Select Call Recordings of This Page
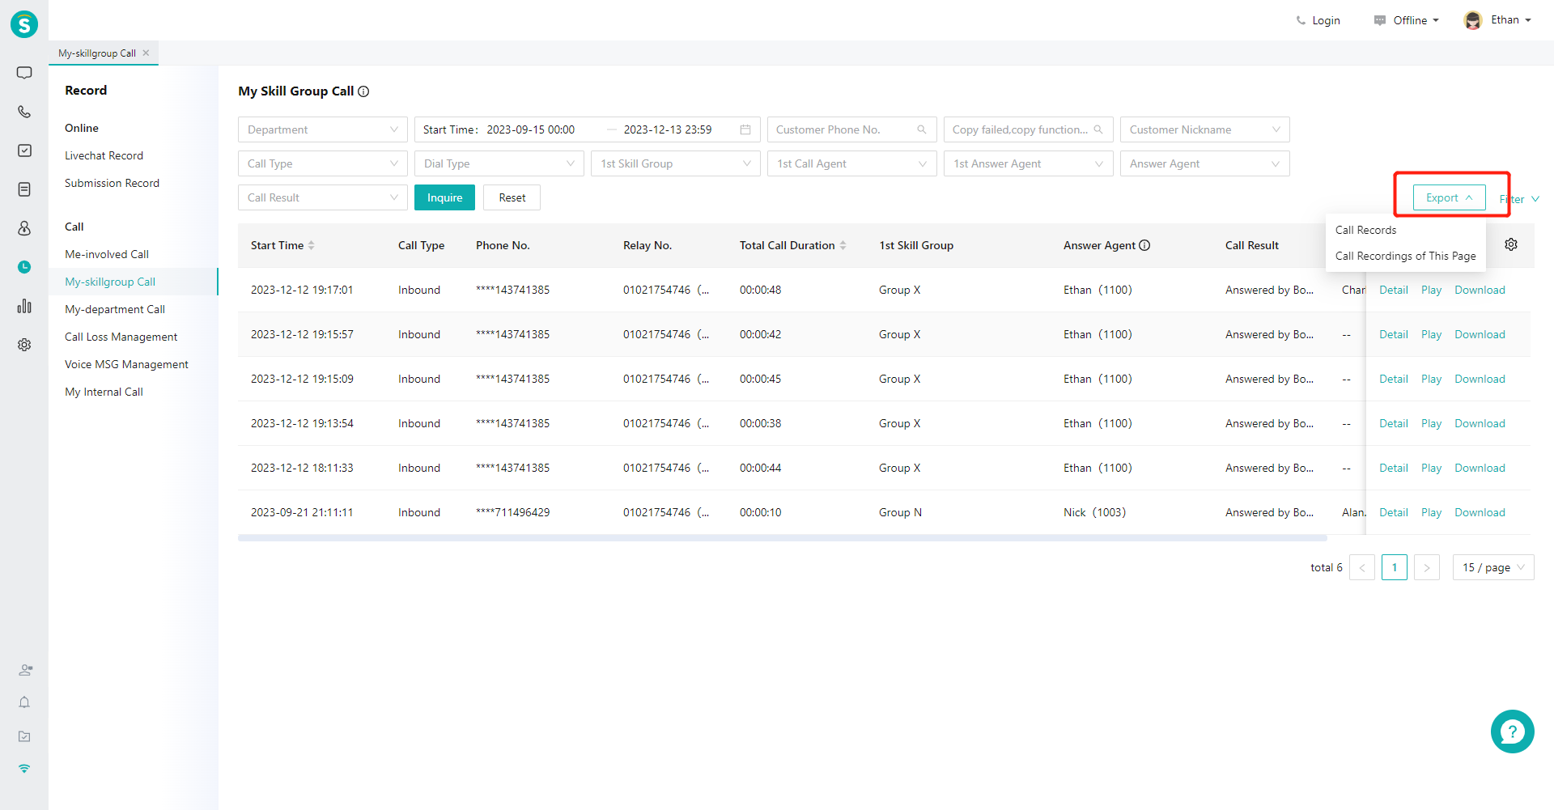Viewport: 1554px width, 810px height. pyautogui.click(x=1405, y=256)
